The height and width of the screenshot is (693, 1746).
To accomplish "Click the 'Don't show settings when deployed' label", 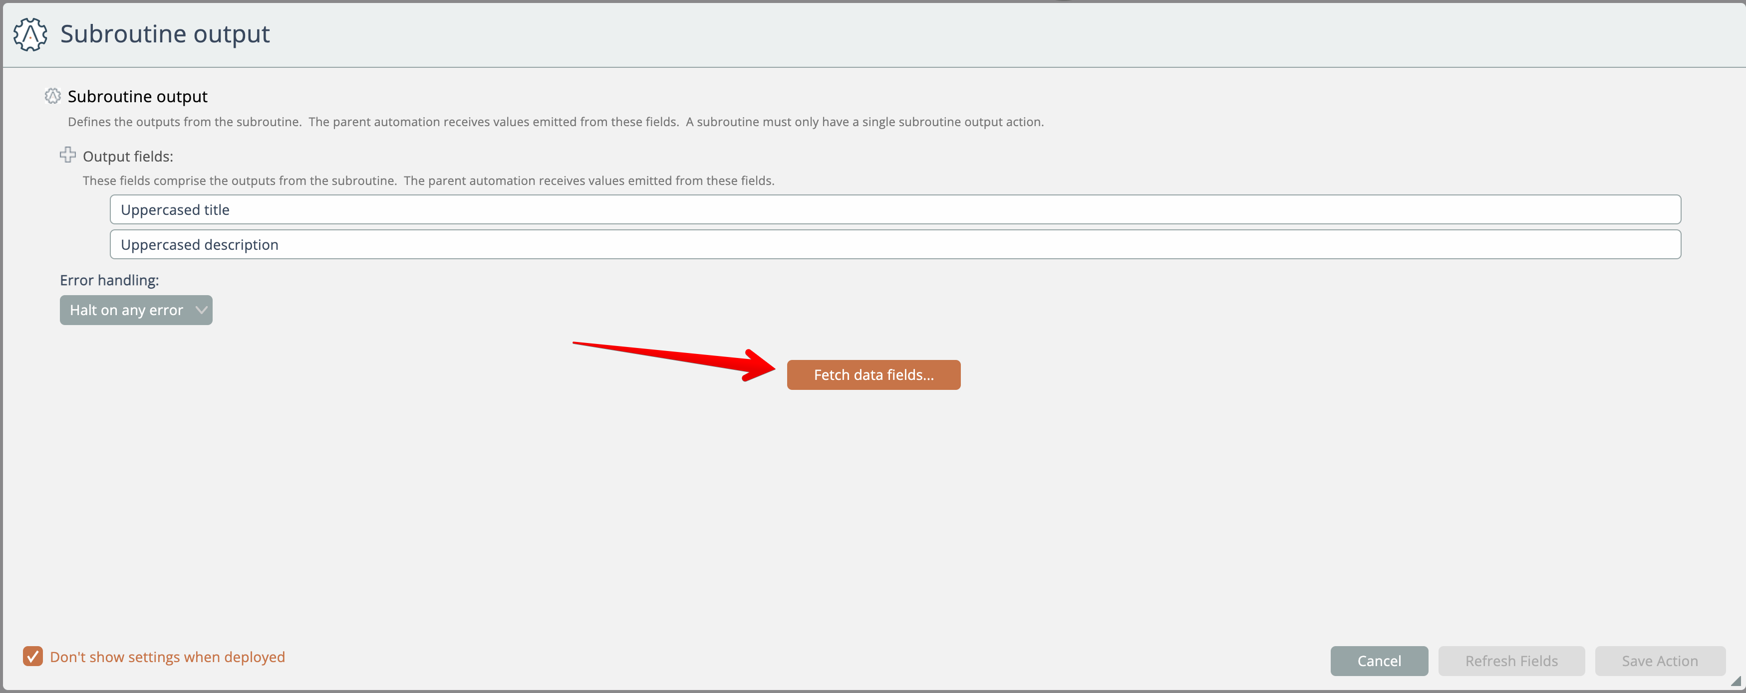I will click(x=167, y=657).
